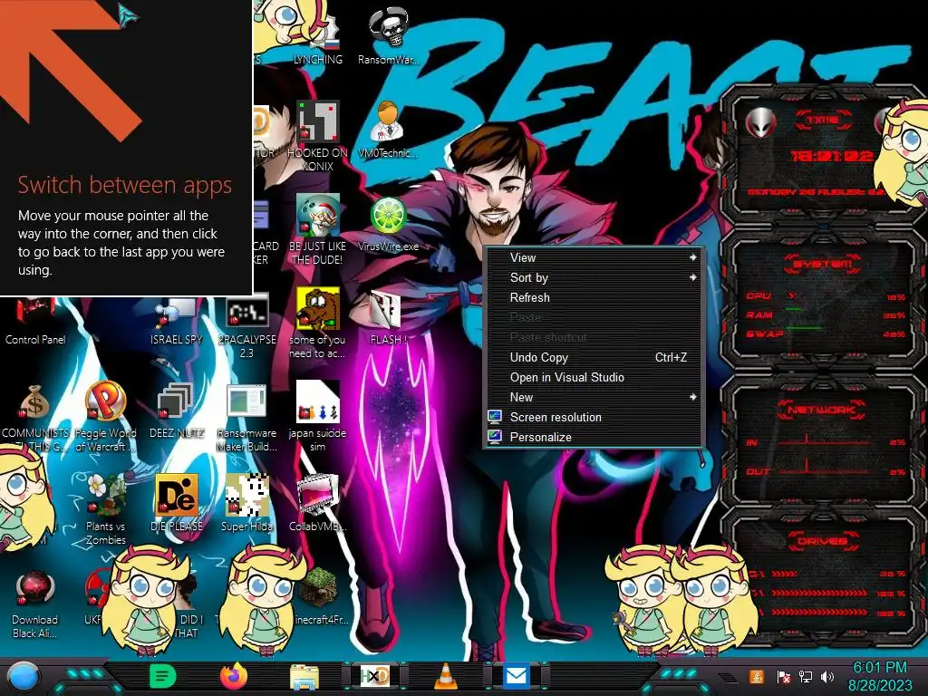The height and width of the screenshot is (696, 928).
Task: Open Action Center flag tray icon
Action: click(x=782, y=676)
